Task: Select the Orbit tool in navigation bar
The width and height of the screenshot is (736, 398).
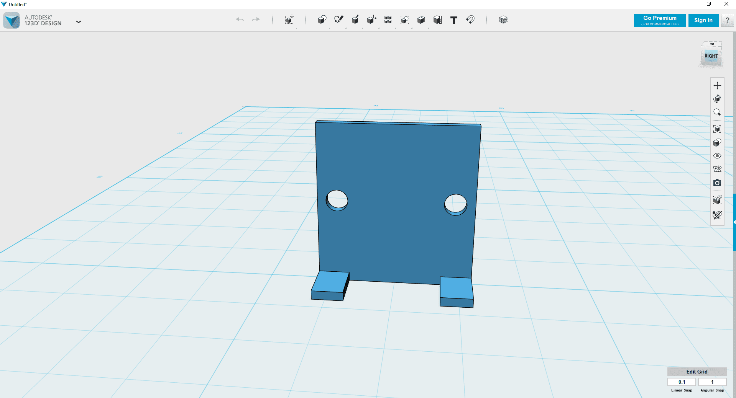Action: click(717, 99)
